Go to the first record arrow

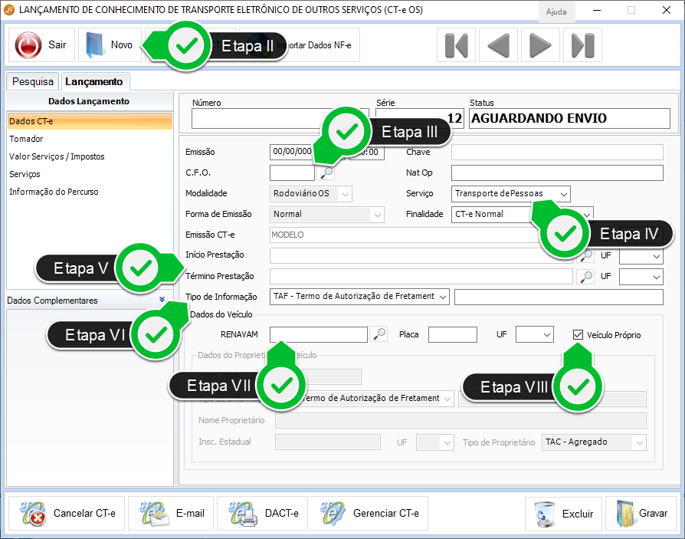click(456, 45)
